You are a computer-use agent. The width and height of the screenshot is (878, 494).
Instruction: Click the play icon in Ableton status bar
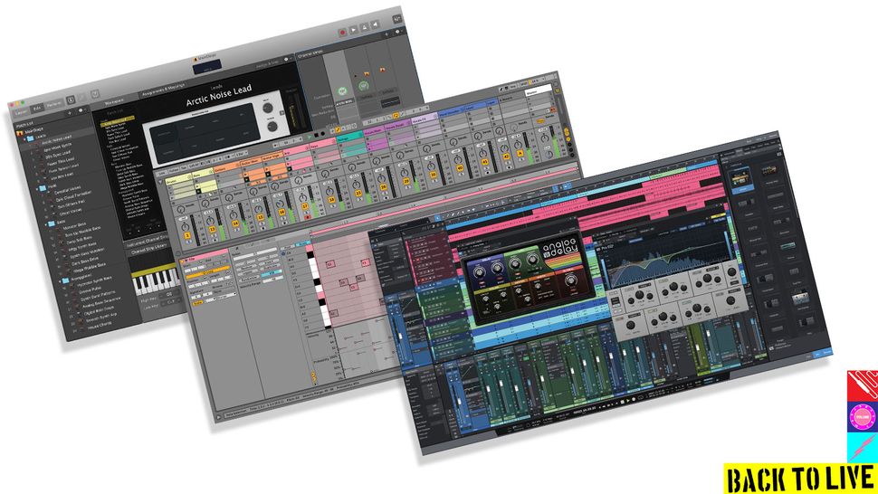tap(219, 417)
